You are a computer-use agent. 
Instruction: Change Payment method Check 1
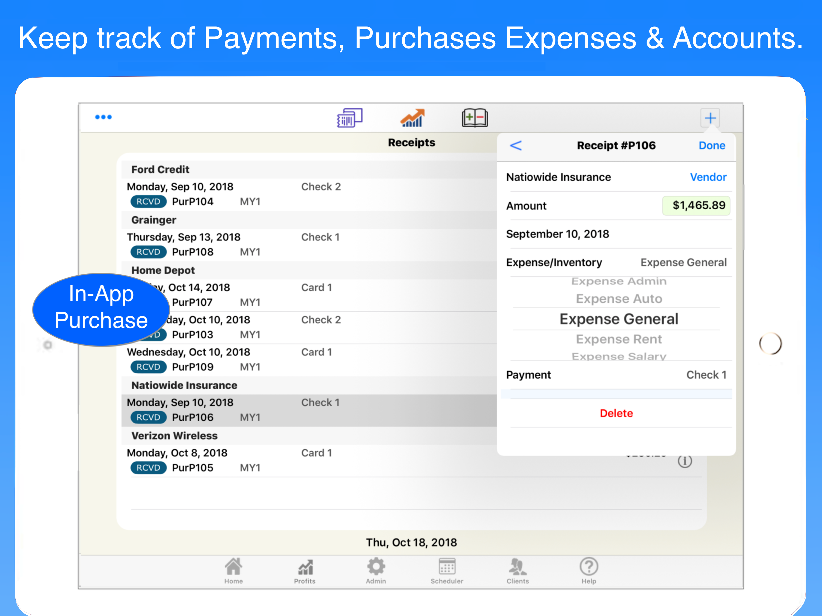[x=706, y=375]
